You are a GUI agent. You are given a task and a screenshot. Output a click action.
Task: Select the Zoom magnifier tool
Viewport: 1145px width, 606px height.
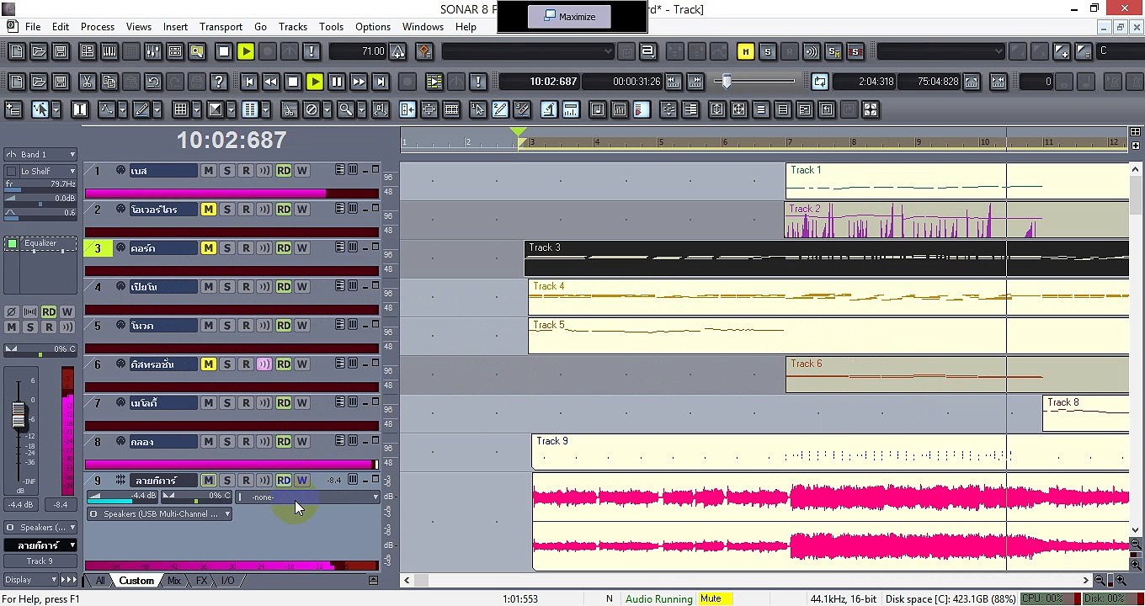point(345,109)
